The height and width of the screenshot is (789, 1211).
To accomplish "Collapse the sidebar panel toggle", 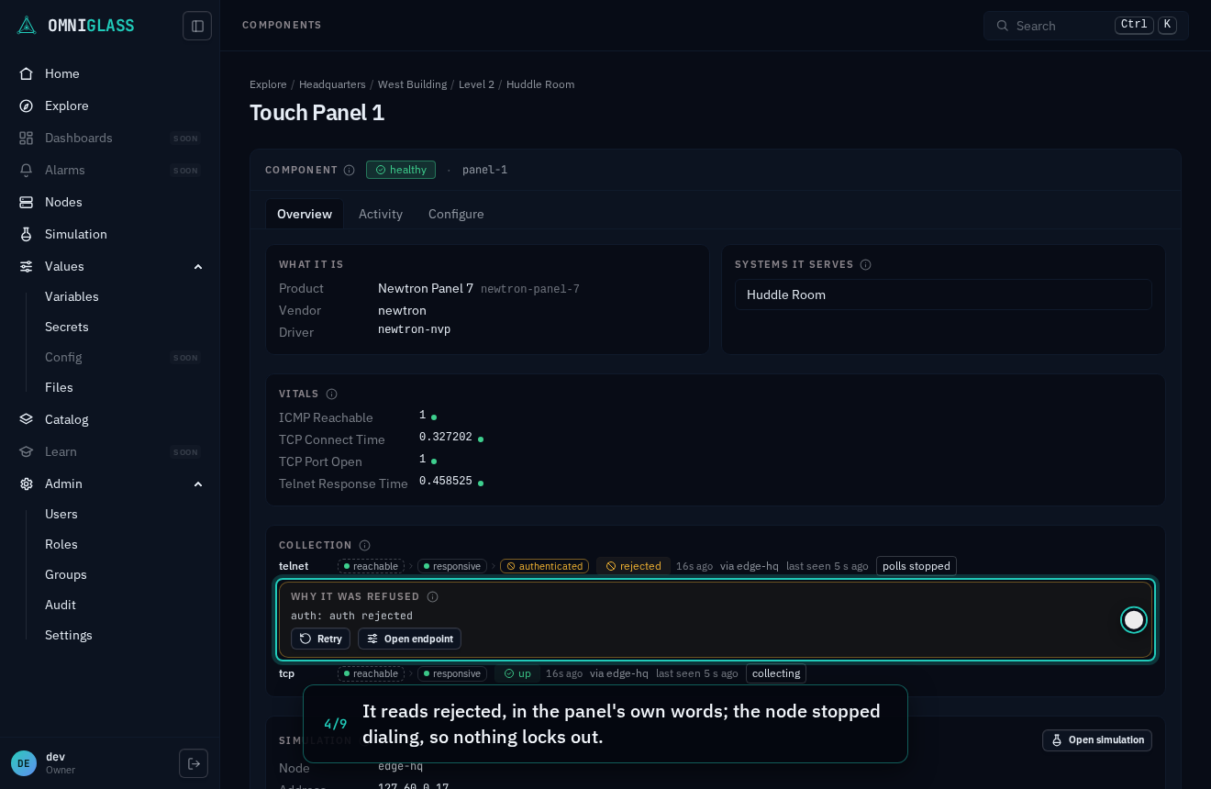I will click(x=197, y=26).
